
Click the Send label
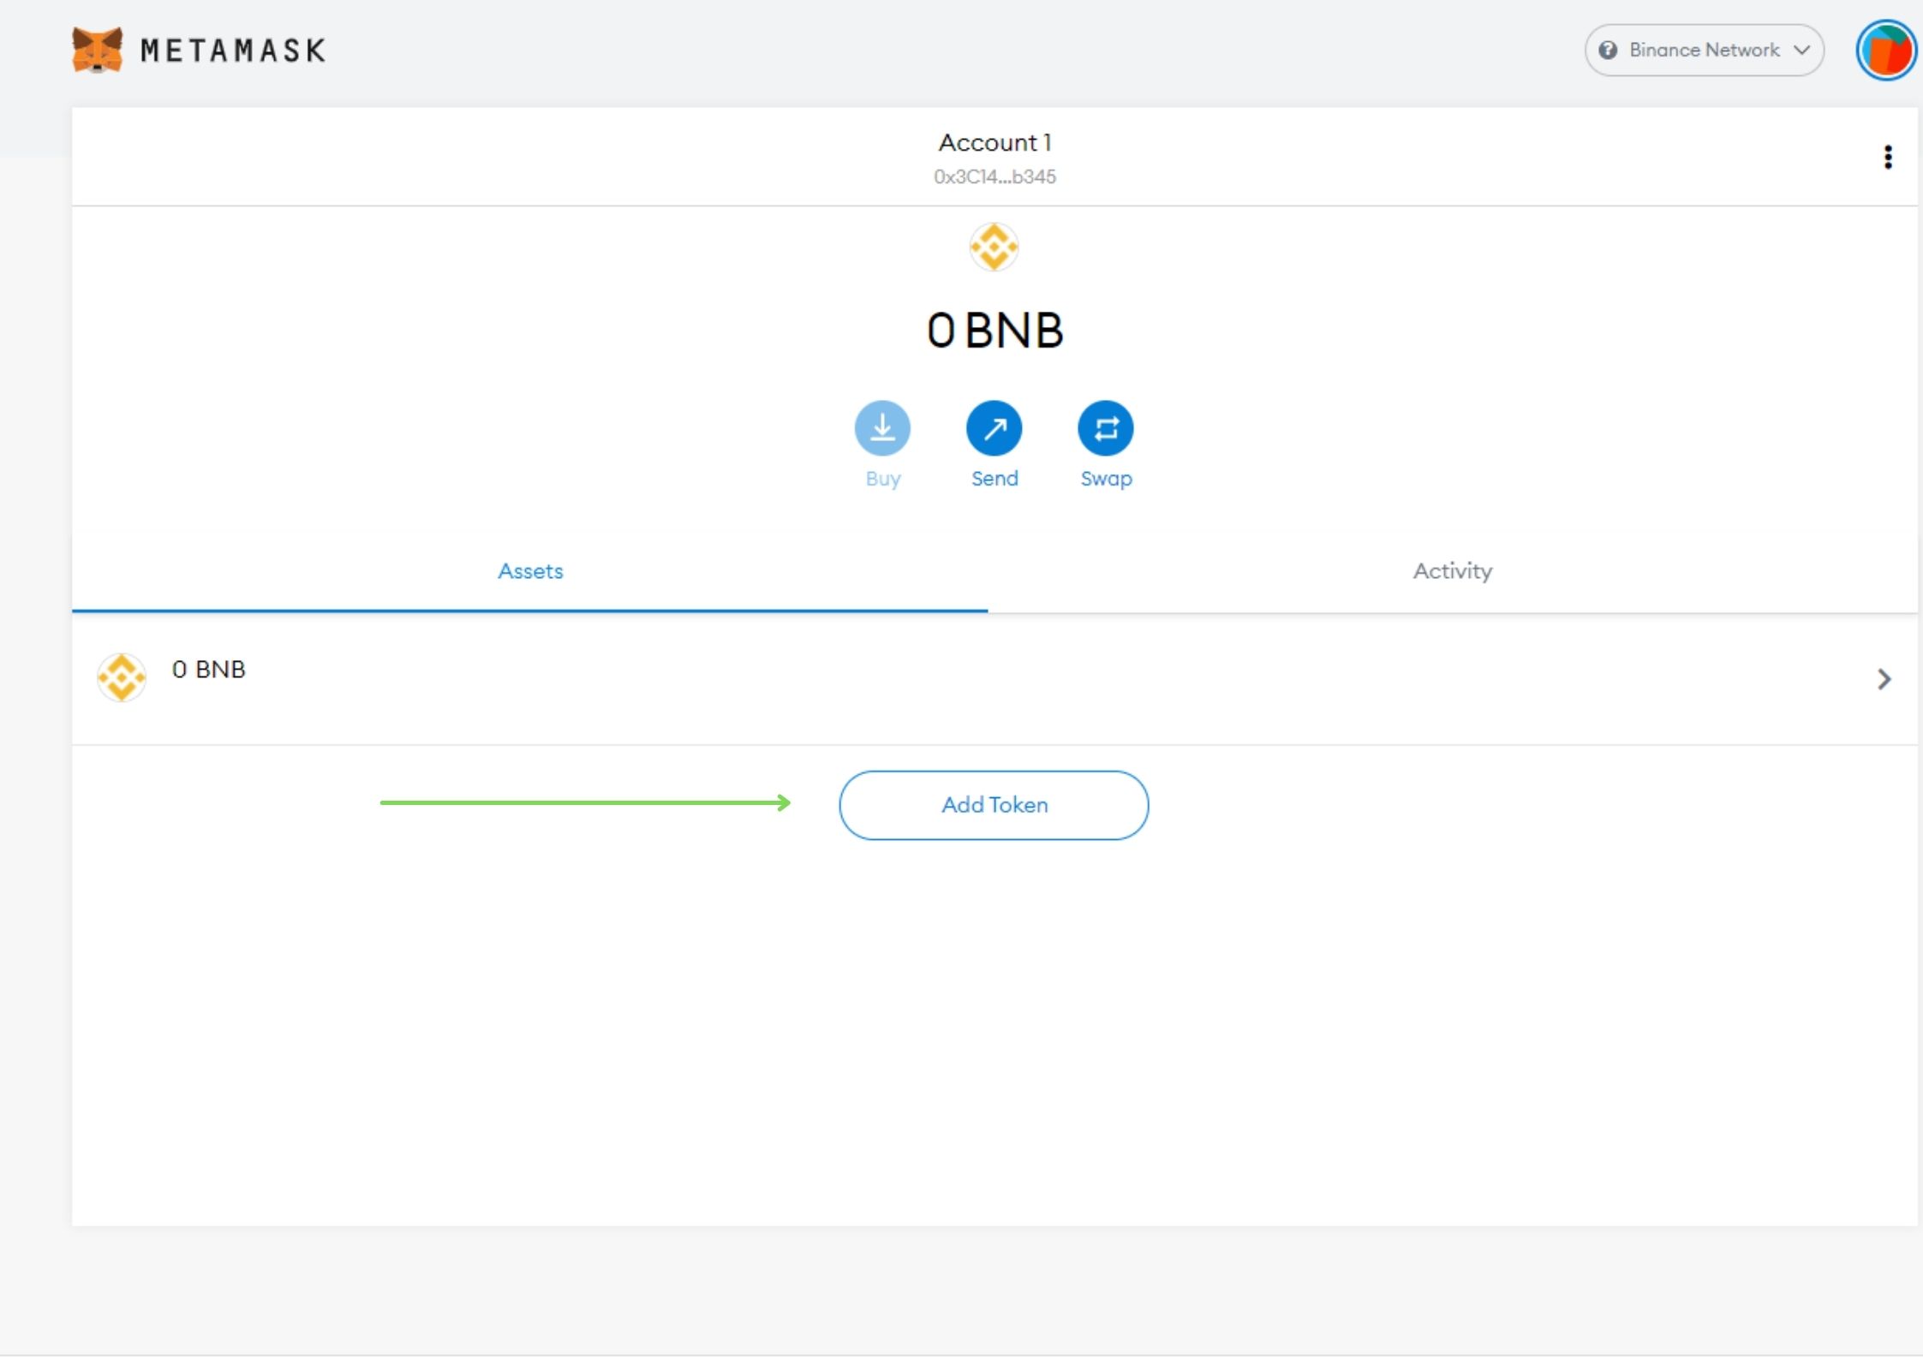(x=994, y=479)
